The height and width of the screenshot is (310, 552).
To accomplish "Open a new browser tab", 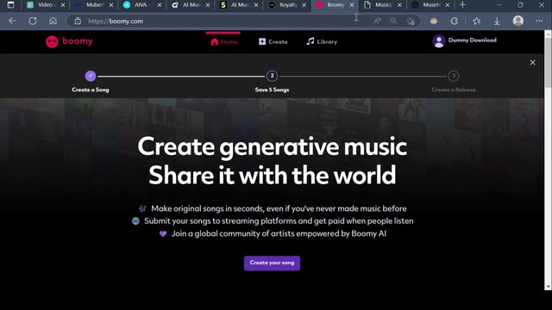I will click(x=462, y=5).
